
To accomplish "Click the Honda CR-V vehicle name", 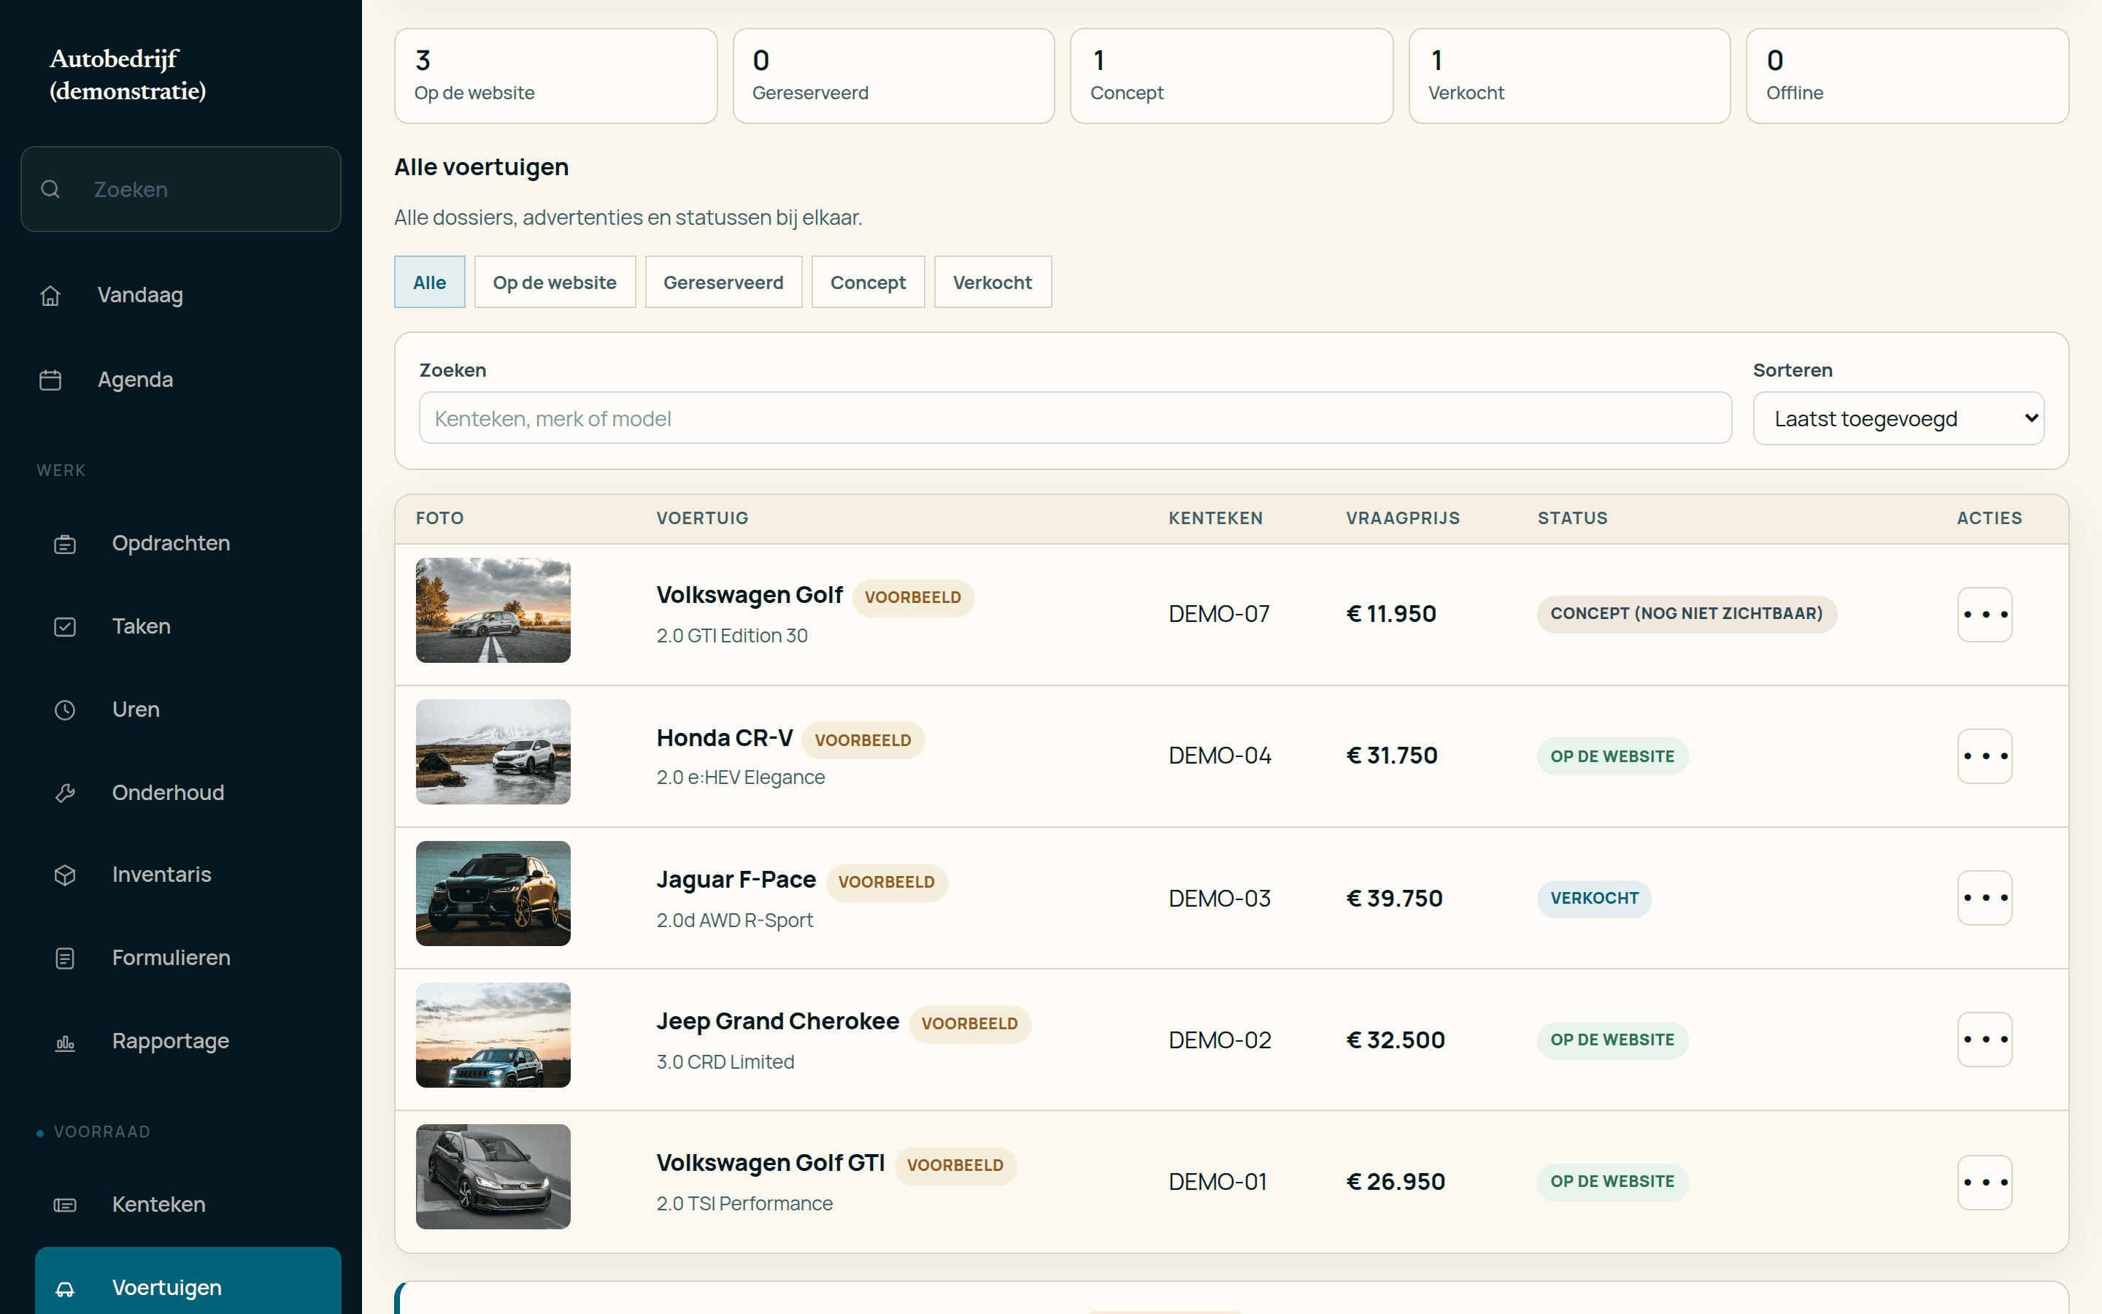I will click(725, 738).
